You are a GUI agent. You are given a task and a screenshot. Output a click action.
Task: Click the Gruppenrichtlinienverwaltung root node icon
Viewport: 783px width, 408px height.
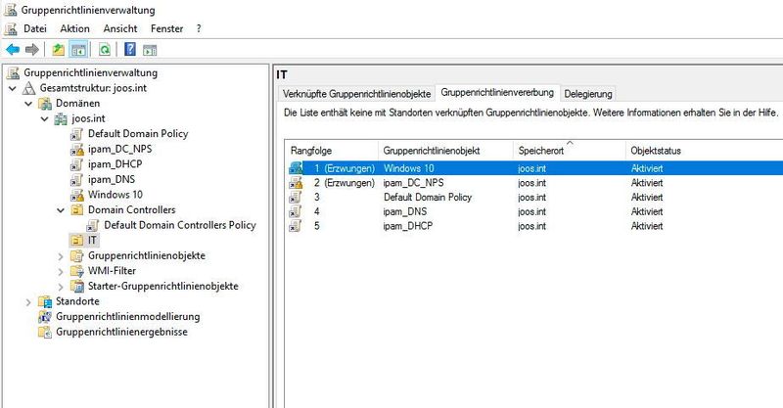[x=14, y=73]
